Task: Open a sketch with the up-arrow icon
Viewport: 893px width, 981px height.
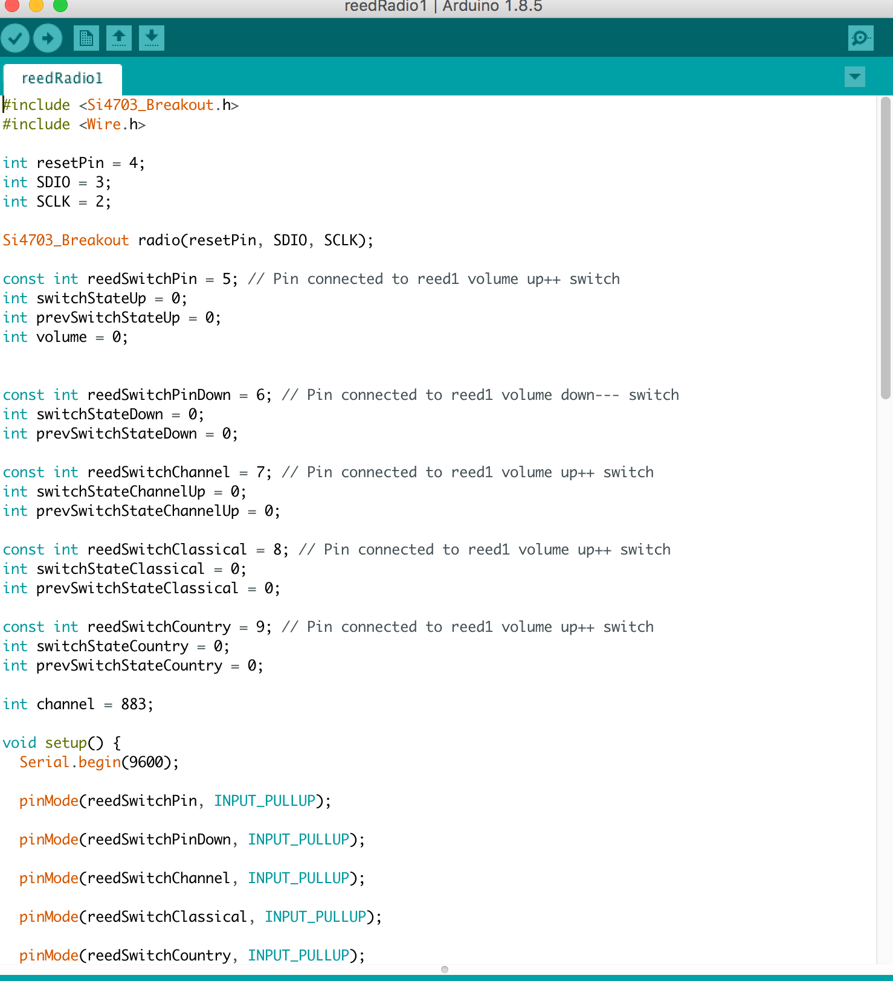Action: pyautogui.click(x=119, y=38)
